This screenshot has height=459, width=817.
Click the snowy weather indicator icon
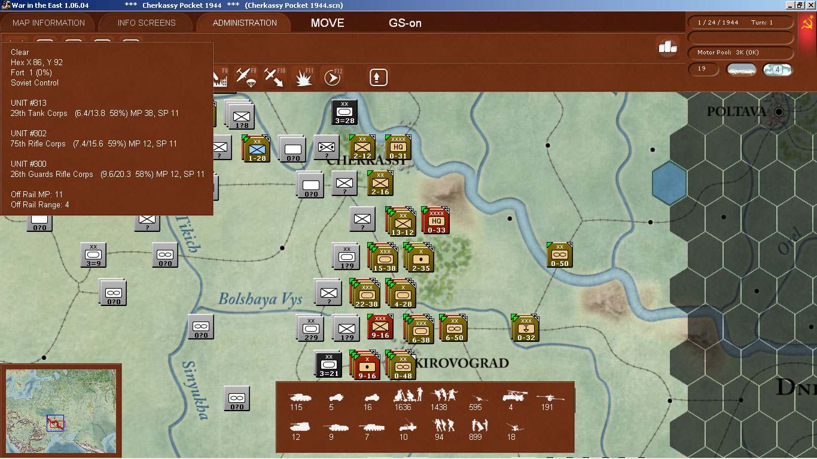coord(741,69)
